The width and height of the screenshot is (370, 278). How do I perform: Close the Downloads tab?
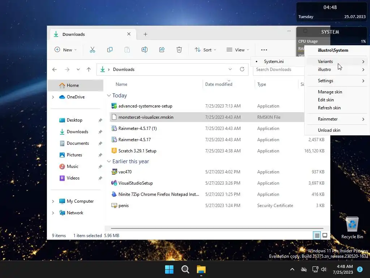pyautogui.click(x=129, y=34)
